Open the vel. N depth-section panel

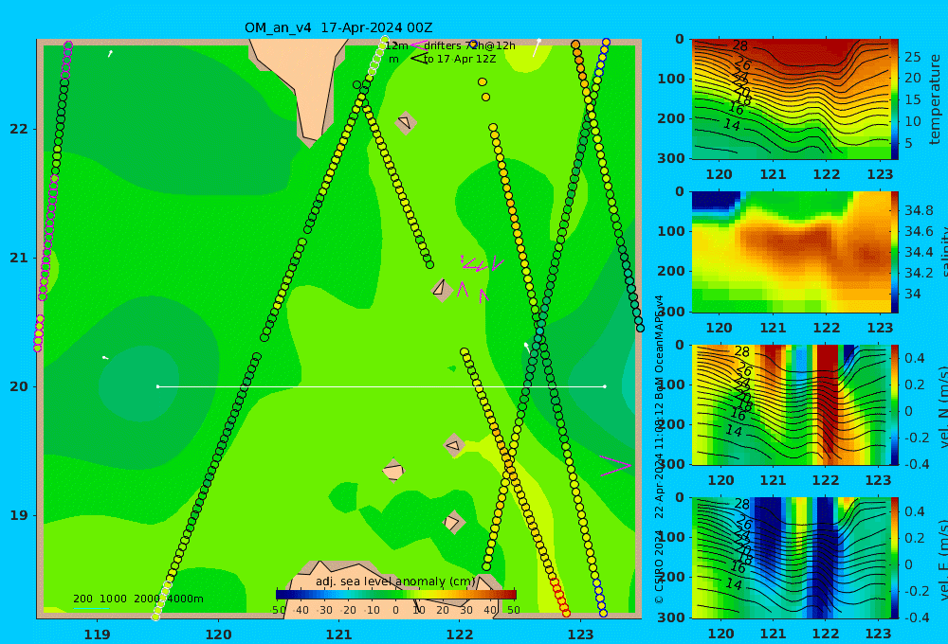791,404
